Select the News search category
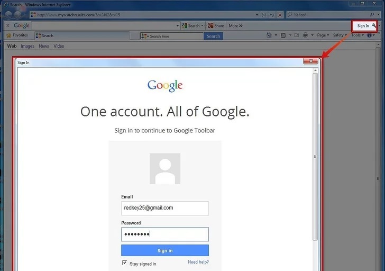Screen dimensions: 385x271 pyautogui.click(x=44, y=46)
